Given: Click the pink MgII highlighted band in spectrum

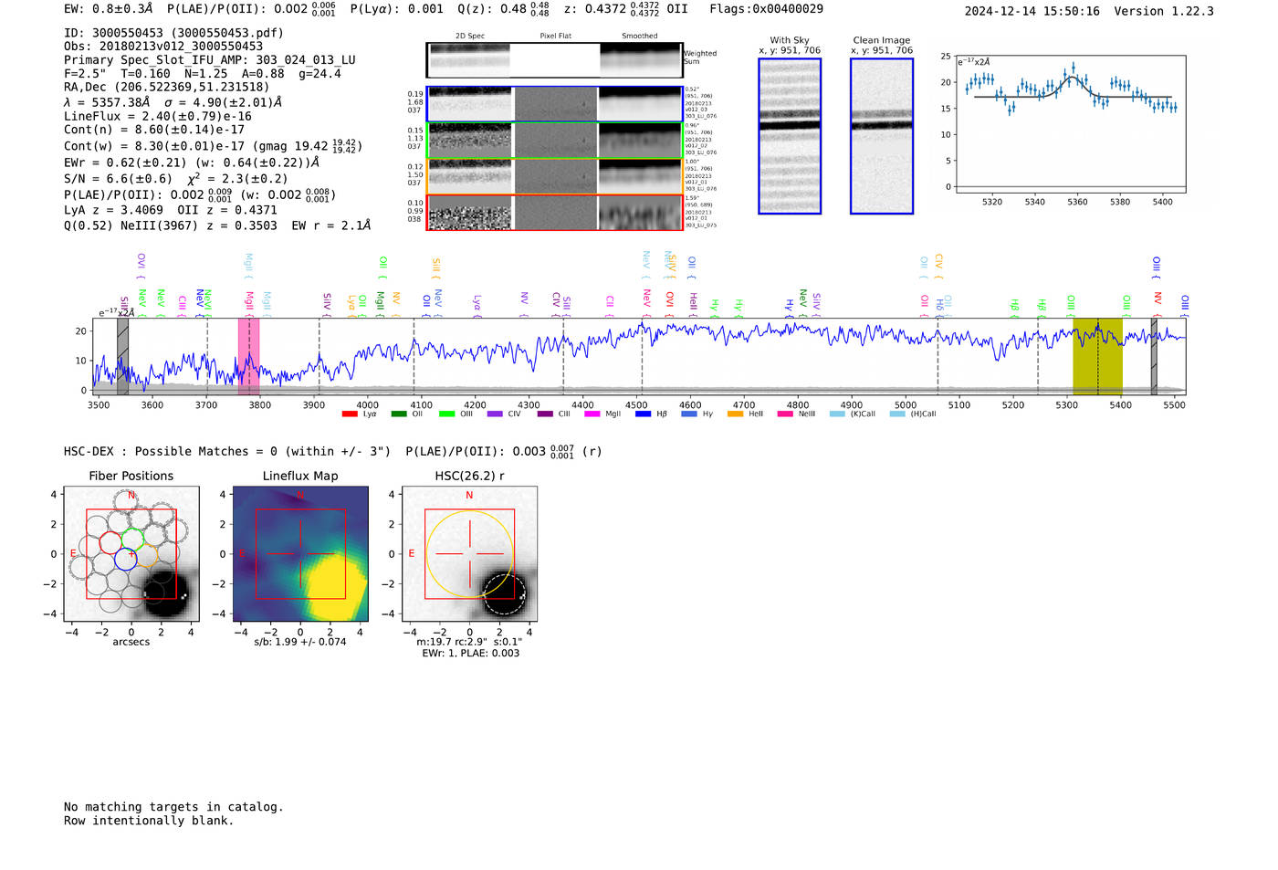Looking at the screenshot, I should 248,356.
